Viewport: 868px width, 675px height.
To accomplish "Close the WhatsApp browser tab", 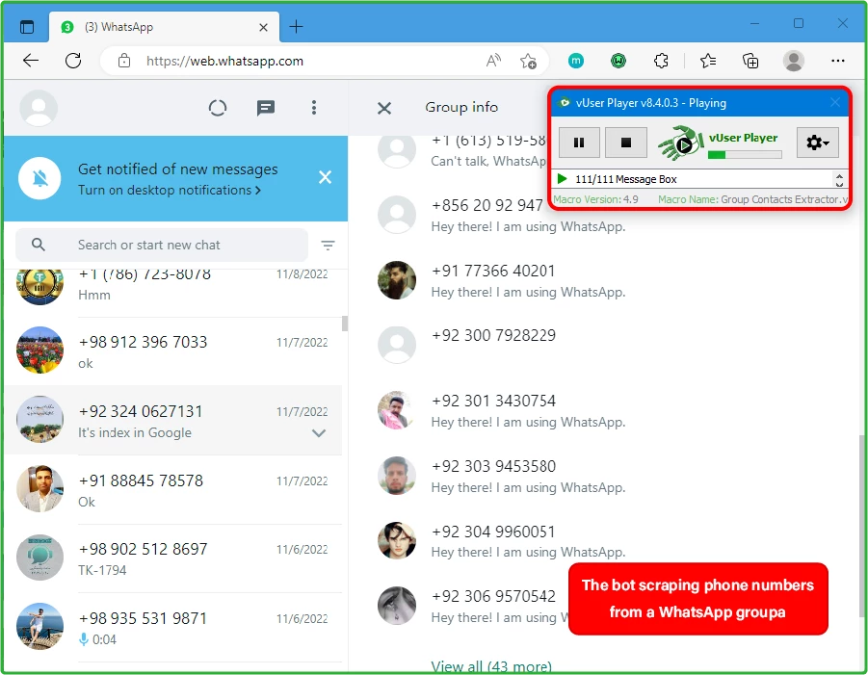I will point(264,27).
